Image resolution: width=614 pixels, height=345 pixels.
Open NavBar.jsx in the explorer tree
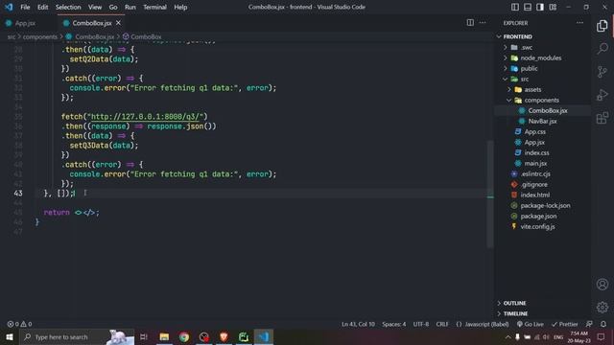pos(543,122)
